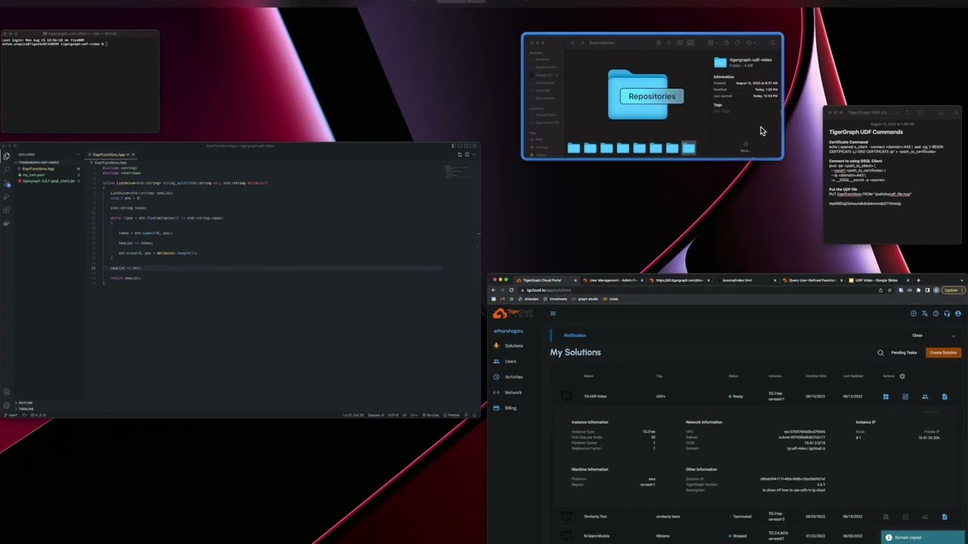Open Activities in portal sidebar
Image resolution: width=968 pixels, height=544 pixels.
pos(508,377)
